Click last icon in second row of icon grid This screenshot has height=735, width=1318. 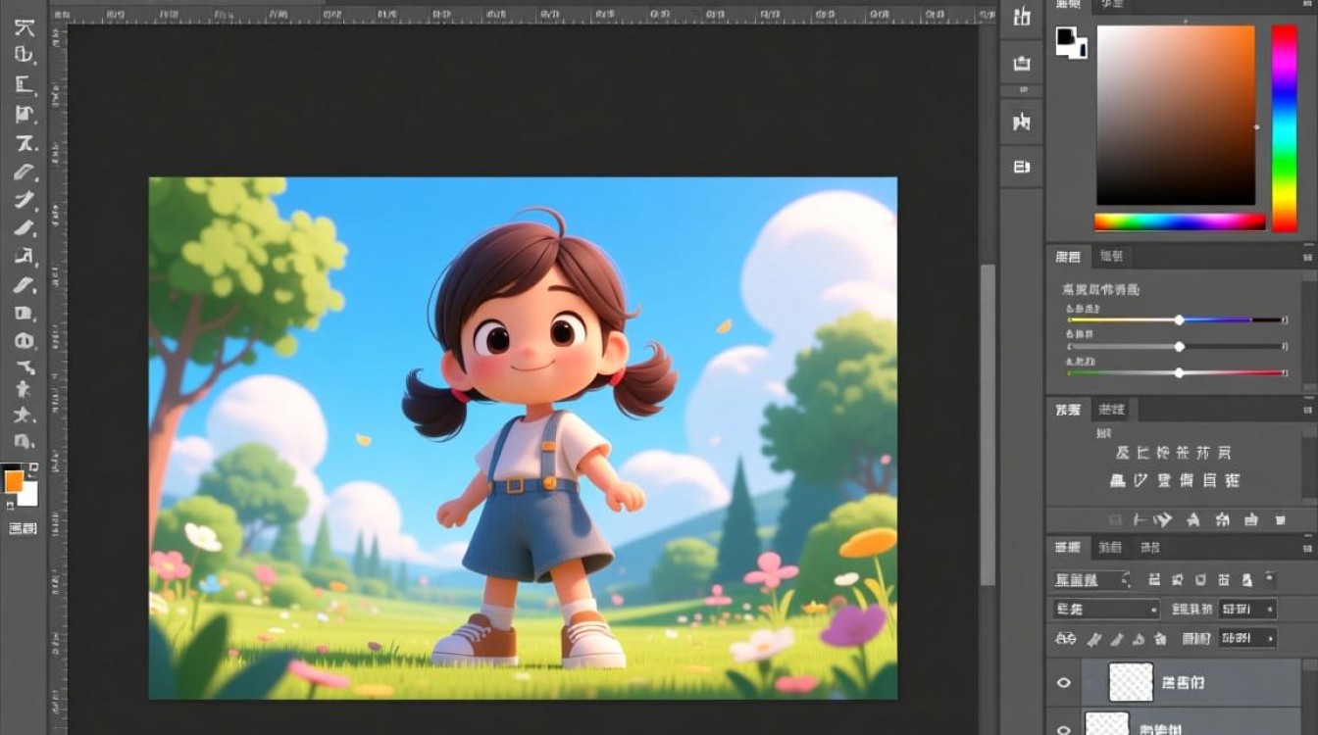tap(1233, 481)
